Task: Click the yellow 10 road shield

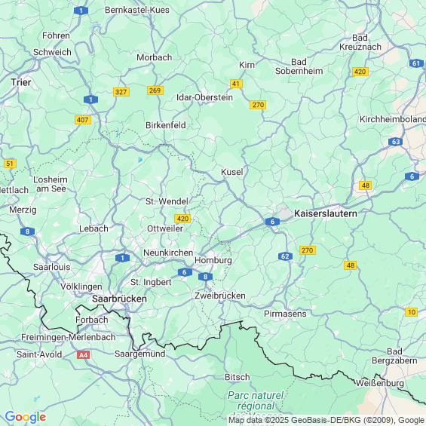Action: tap(412, 312)
